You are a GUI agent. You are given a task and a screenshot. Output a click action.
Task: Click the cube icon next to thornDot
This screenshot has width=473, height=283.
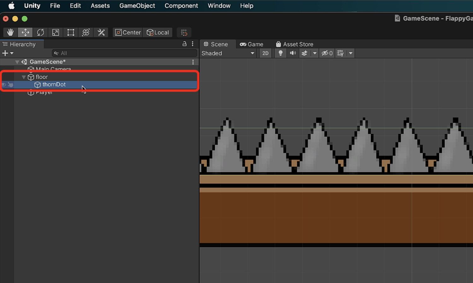click(x=38, y=85)
